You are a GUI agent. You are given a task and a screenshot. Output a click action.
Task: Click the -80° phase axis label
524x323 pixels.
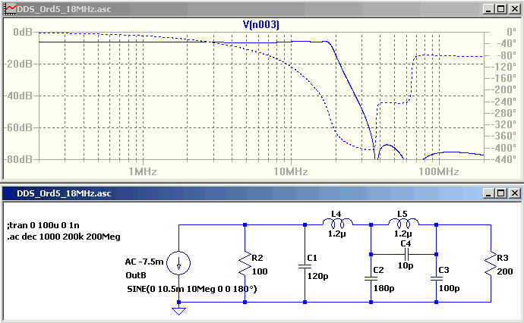pyautogui.click(x=507, y=55)
